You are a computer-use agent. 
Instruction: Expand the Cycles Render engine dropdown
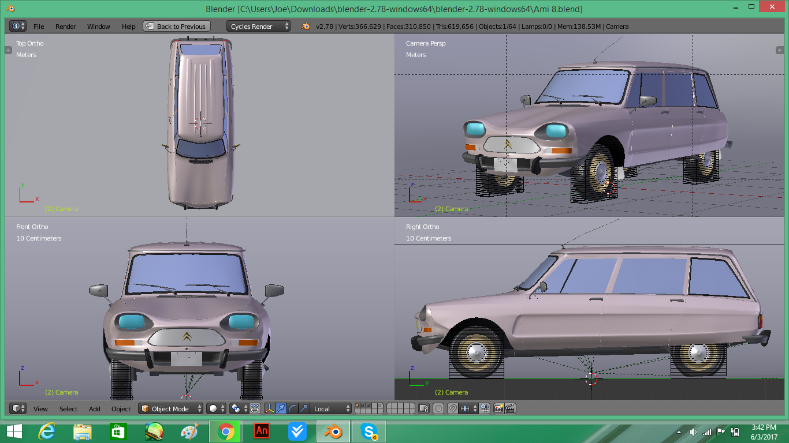point(258,27)
